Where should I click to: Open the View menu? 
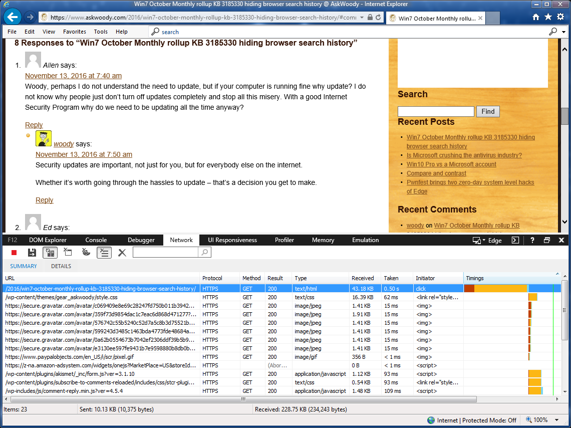[49, 32]
